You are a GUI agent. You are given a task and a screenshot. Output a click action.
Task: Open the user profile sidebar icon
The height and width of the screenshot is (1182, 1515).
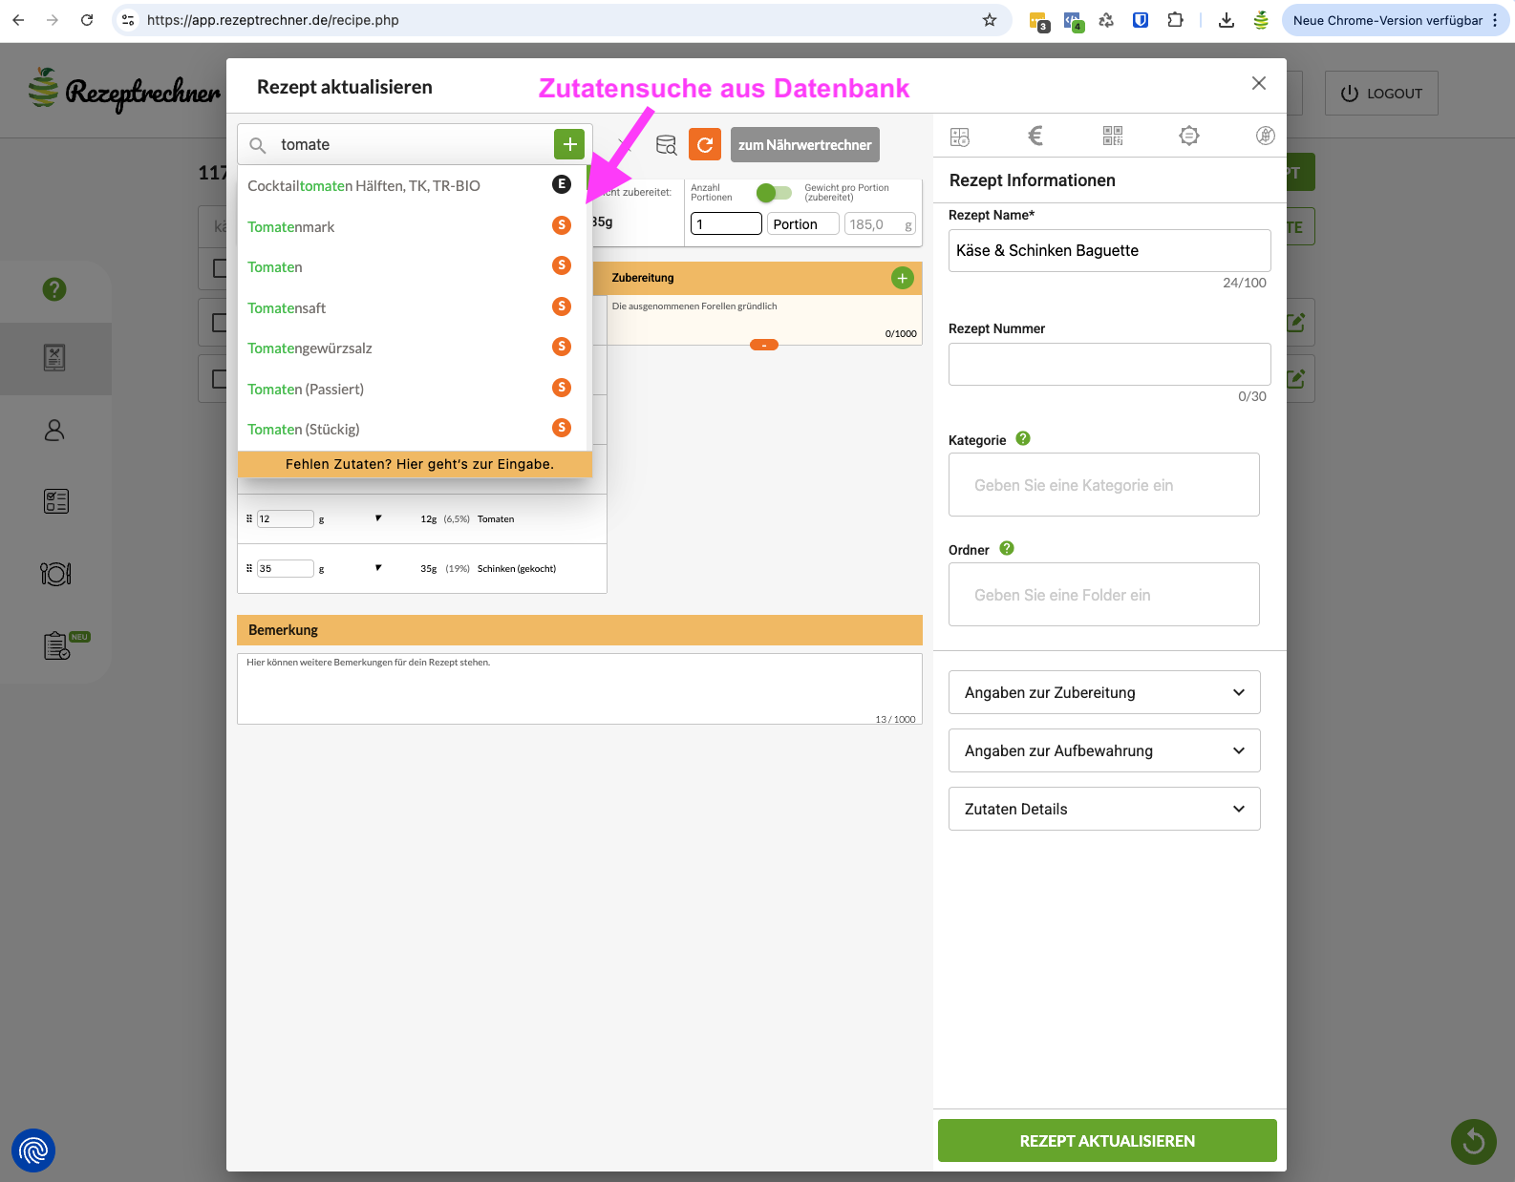[x=54, y=431]
